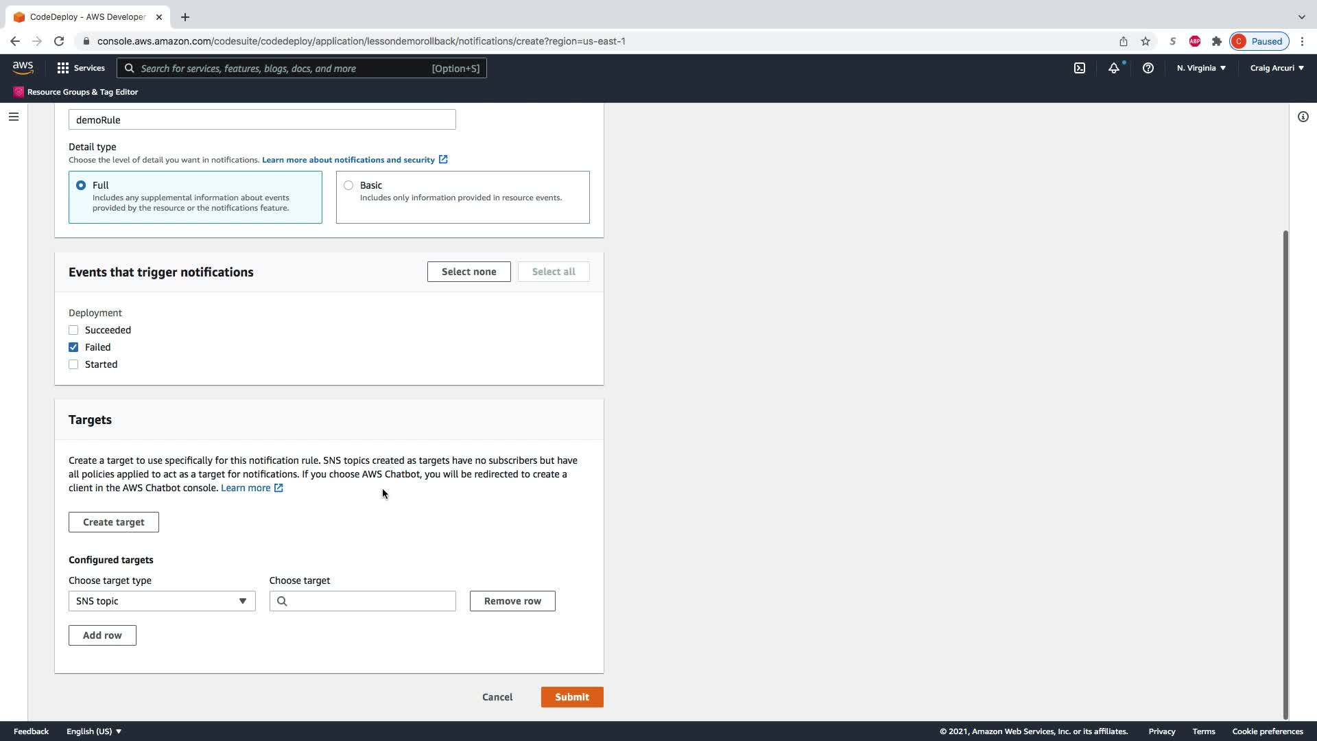Viewport: 1317px width, 741px height.
Task: Click the Create target button
Action: (113, 522)
